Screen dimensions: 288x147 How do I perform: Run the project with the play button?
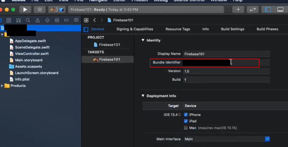point(25,9)
